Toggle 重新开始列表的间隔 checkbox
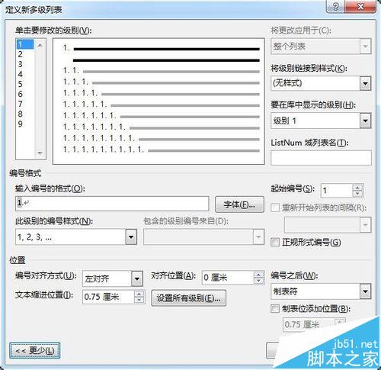The width and height of the screenshot is (381, 370). click(275, 208)
